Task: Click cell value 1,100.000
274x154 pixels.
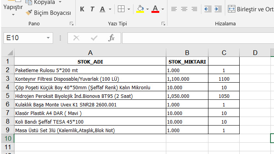Action: [187, 79]
